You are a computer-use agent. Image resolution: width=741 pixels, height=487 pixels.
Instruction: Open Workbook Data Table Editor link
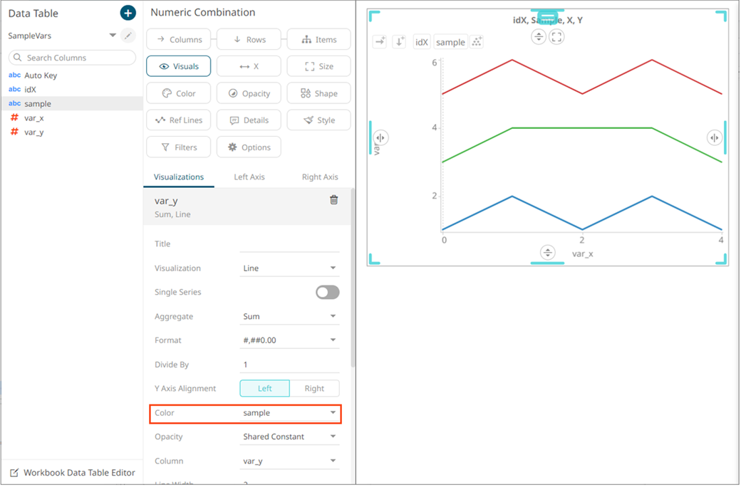pos(78,473)
